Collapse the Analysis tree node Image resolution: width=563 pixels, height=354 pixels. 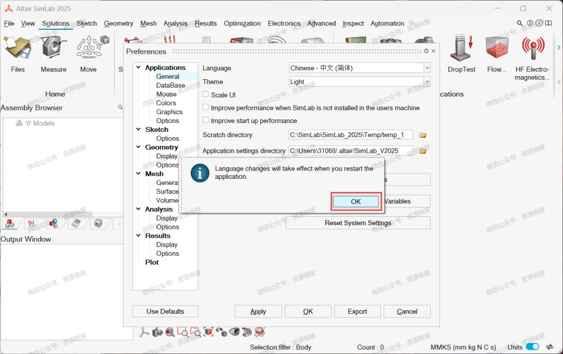click(138, 209)
